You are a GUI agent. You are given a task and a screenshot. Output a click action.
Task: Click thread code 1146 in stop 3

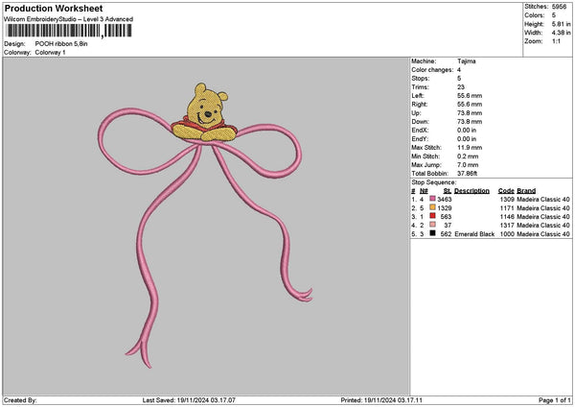click(x=507, y=217)
